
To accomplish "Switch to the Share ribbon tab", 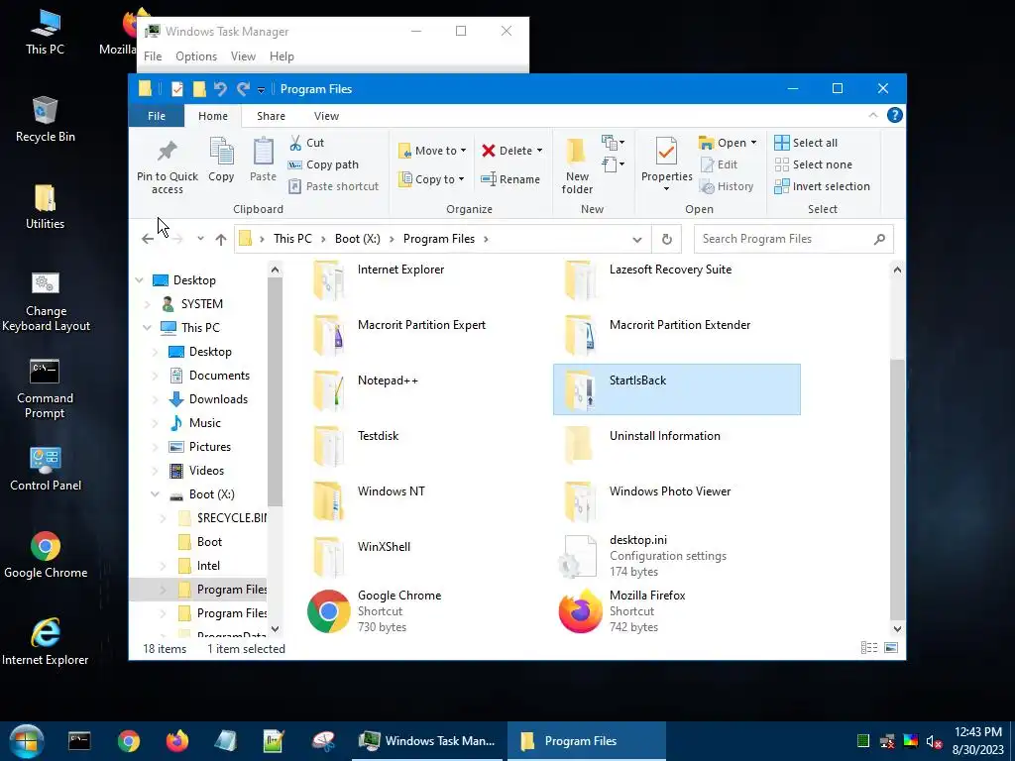I will [271, 116].
